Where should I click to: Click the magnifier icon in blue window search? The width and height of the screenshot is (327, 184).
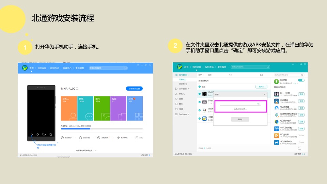[126, 68]
